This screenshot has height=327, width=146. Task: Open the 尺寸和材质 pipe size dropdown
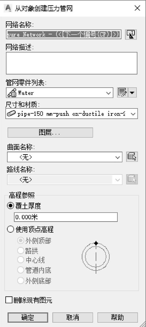pyautogui.click(x=72, y=114)
